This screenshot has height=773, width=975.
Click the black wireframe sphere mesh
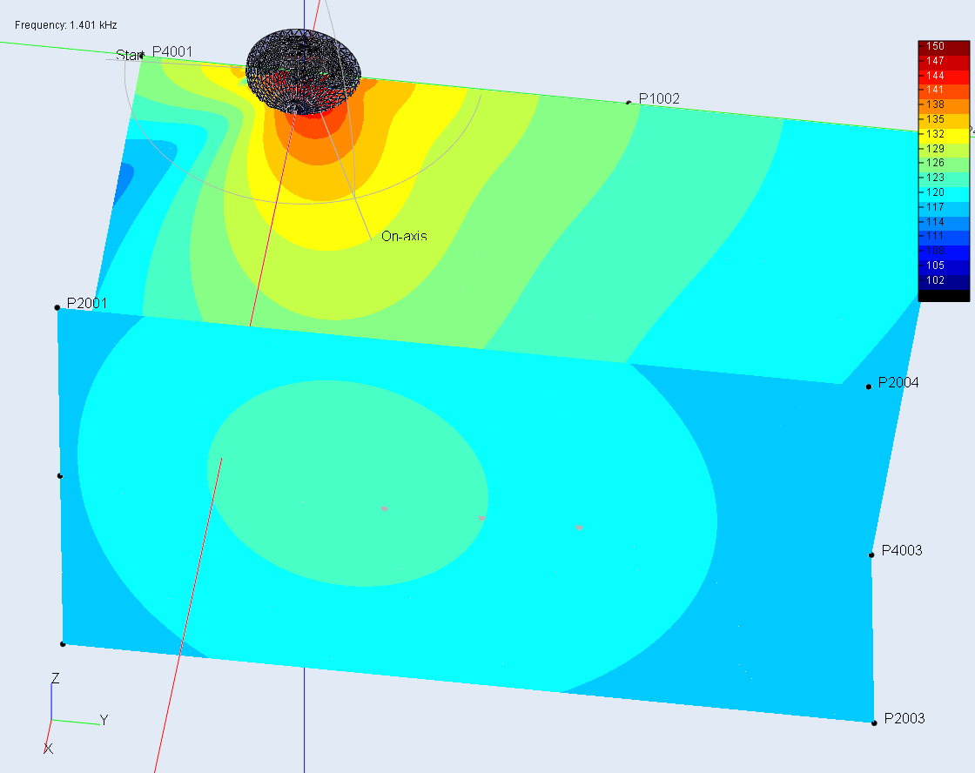tap(303, 68)
